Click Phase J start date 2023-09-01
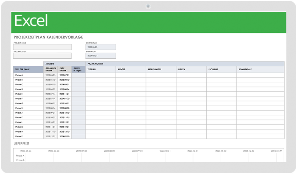 50,113
